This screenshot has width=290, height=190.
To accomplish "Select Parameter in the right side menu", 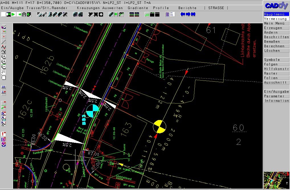I will 276,96.
